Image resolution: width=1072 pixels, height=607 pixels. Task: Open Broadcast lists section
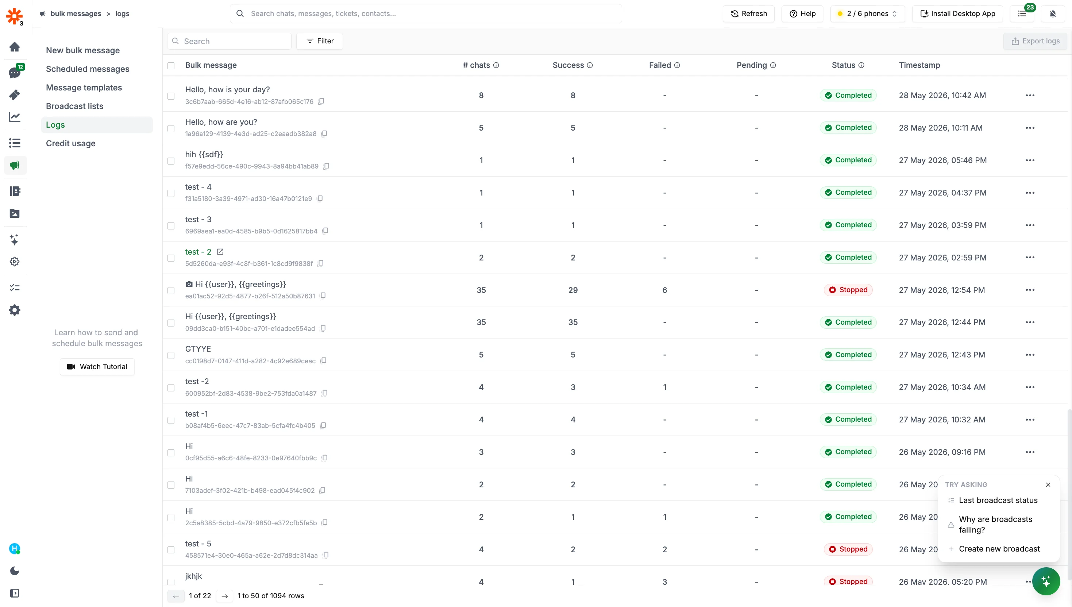pyautogui.click(x=74, y=106)
